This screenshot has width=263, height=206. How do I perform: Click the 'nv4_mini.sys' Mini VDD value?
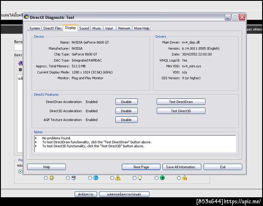point(192,66)
